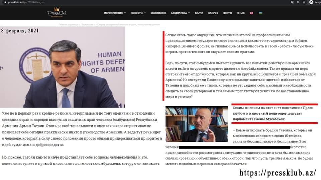The width and height of the screenshot is (321, 180).
Task: Open the О НАС page
Action: [x=241, y=13]
